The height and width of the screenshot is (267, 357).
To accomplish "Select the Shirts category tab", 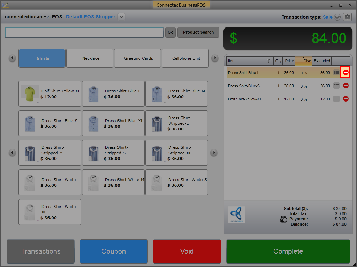I will pyautogui.click(x=42, y=58).
